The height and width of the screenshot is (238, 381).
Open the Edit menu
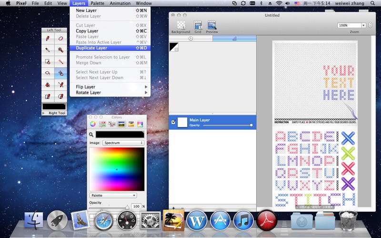[48, 3]
